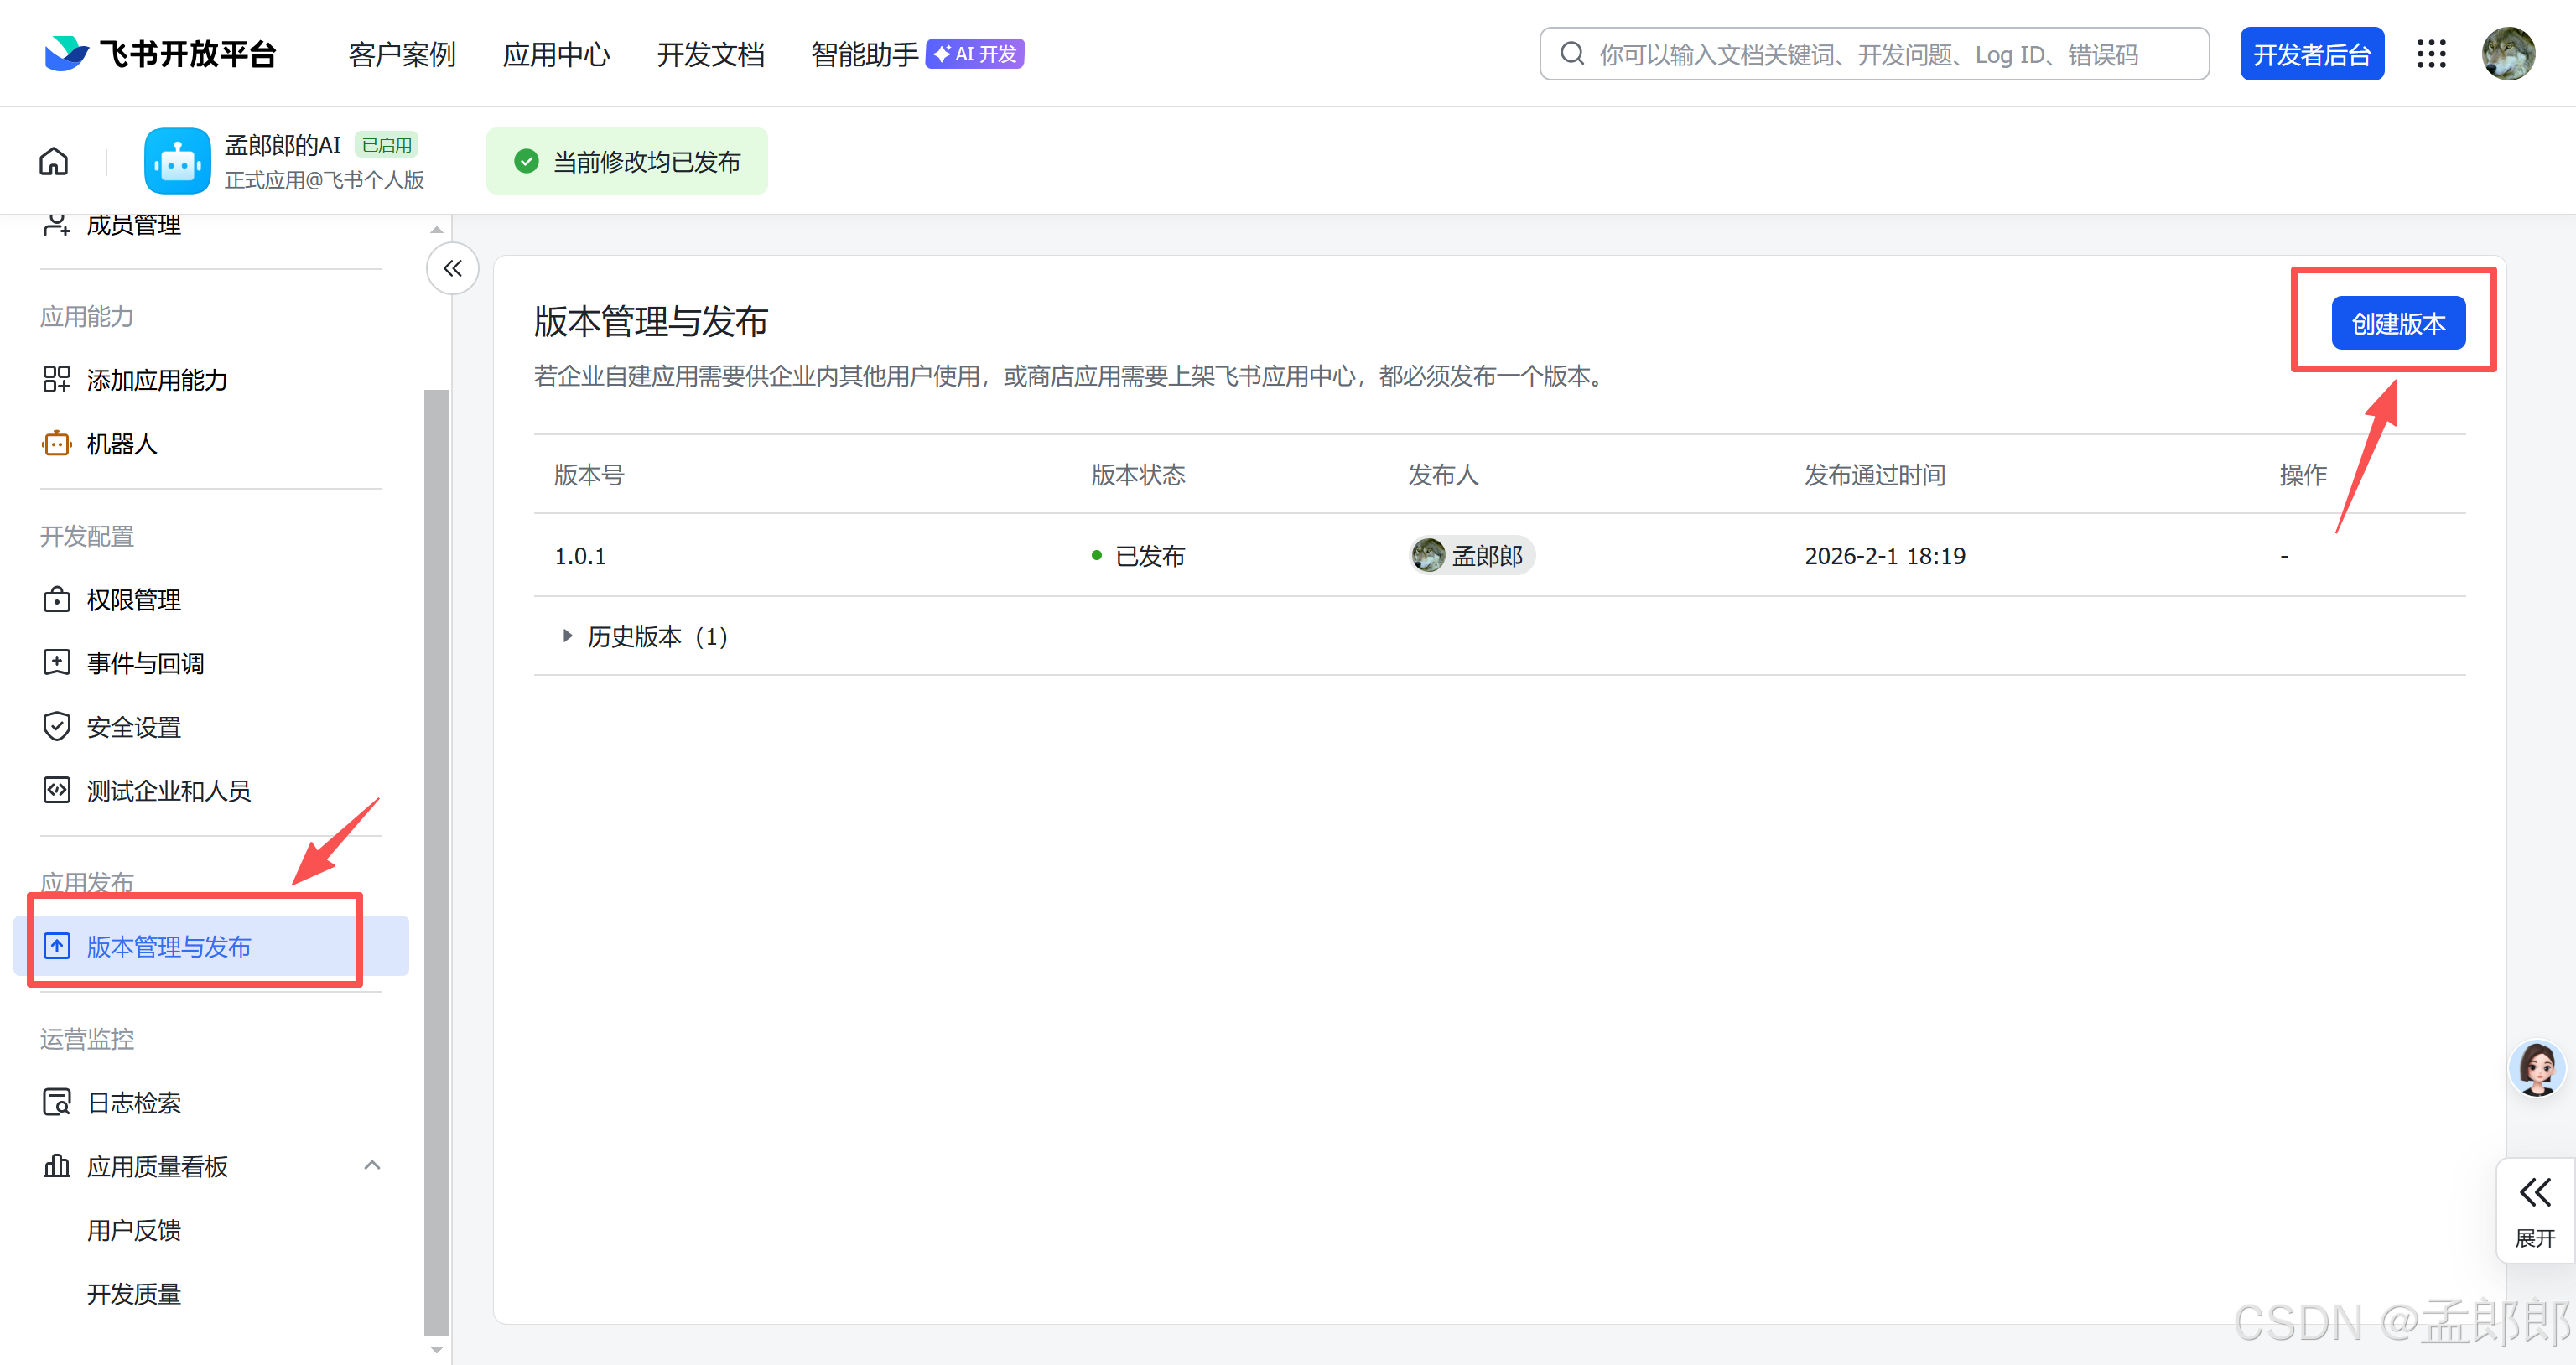Open the 开发文档 top menu
This screenshot has height=1365, width=2576.
coord(710,54)
